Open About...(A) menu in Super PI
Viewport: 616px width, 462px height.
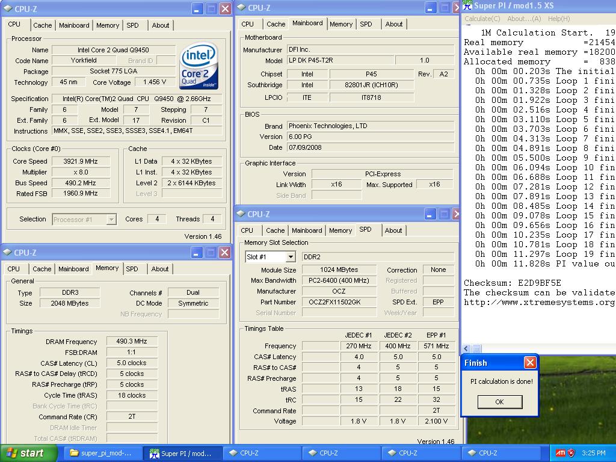click(x=524, y=19)
